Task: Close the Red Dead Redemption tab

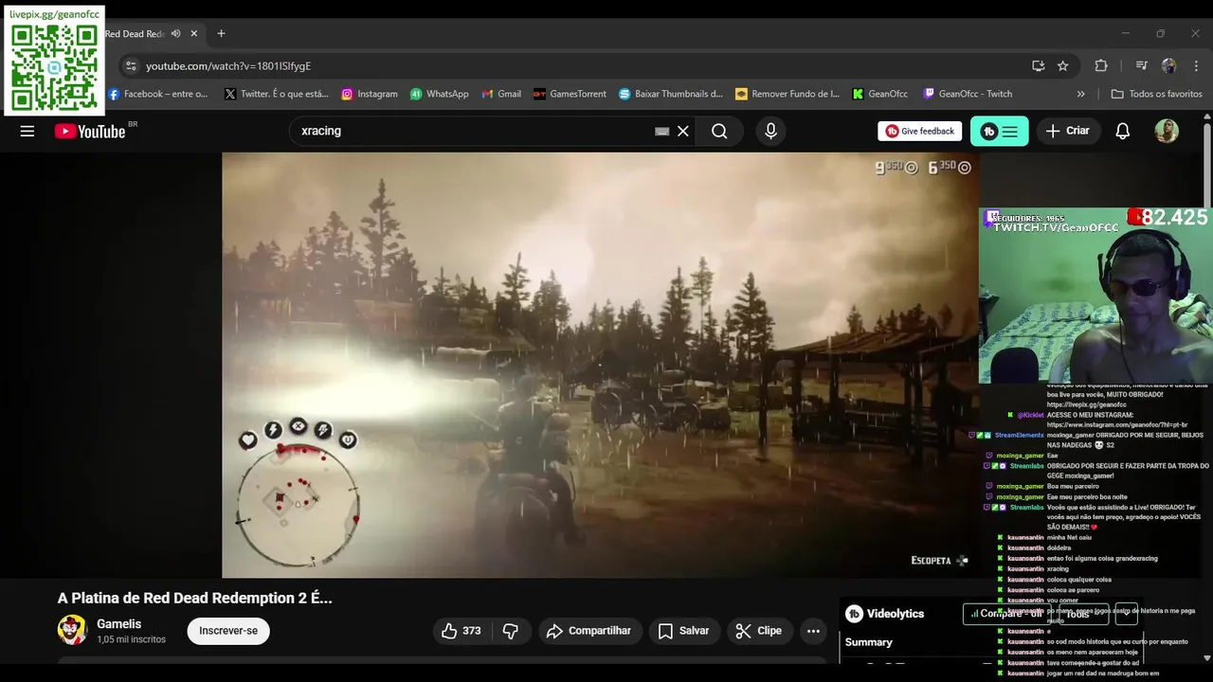Action: pos(194,33)
